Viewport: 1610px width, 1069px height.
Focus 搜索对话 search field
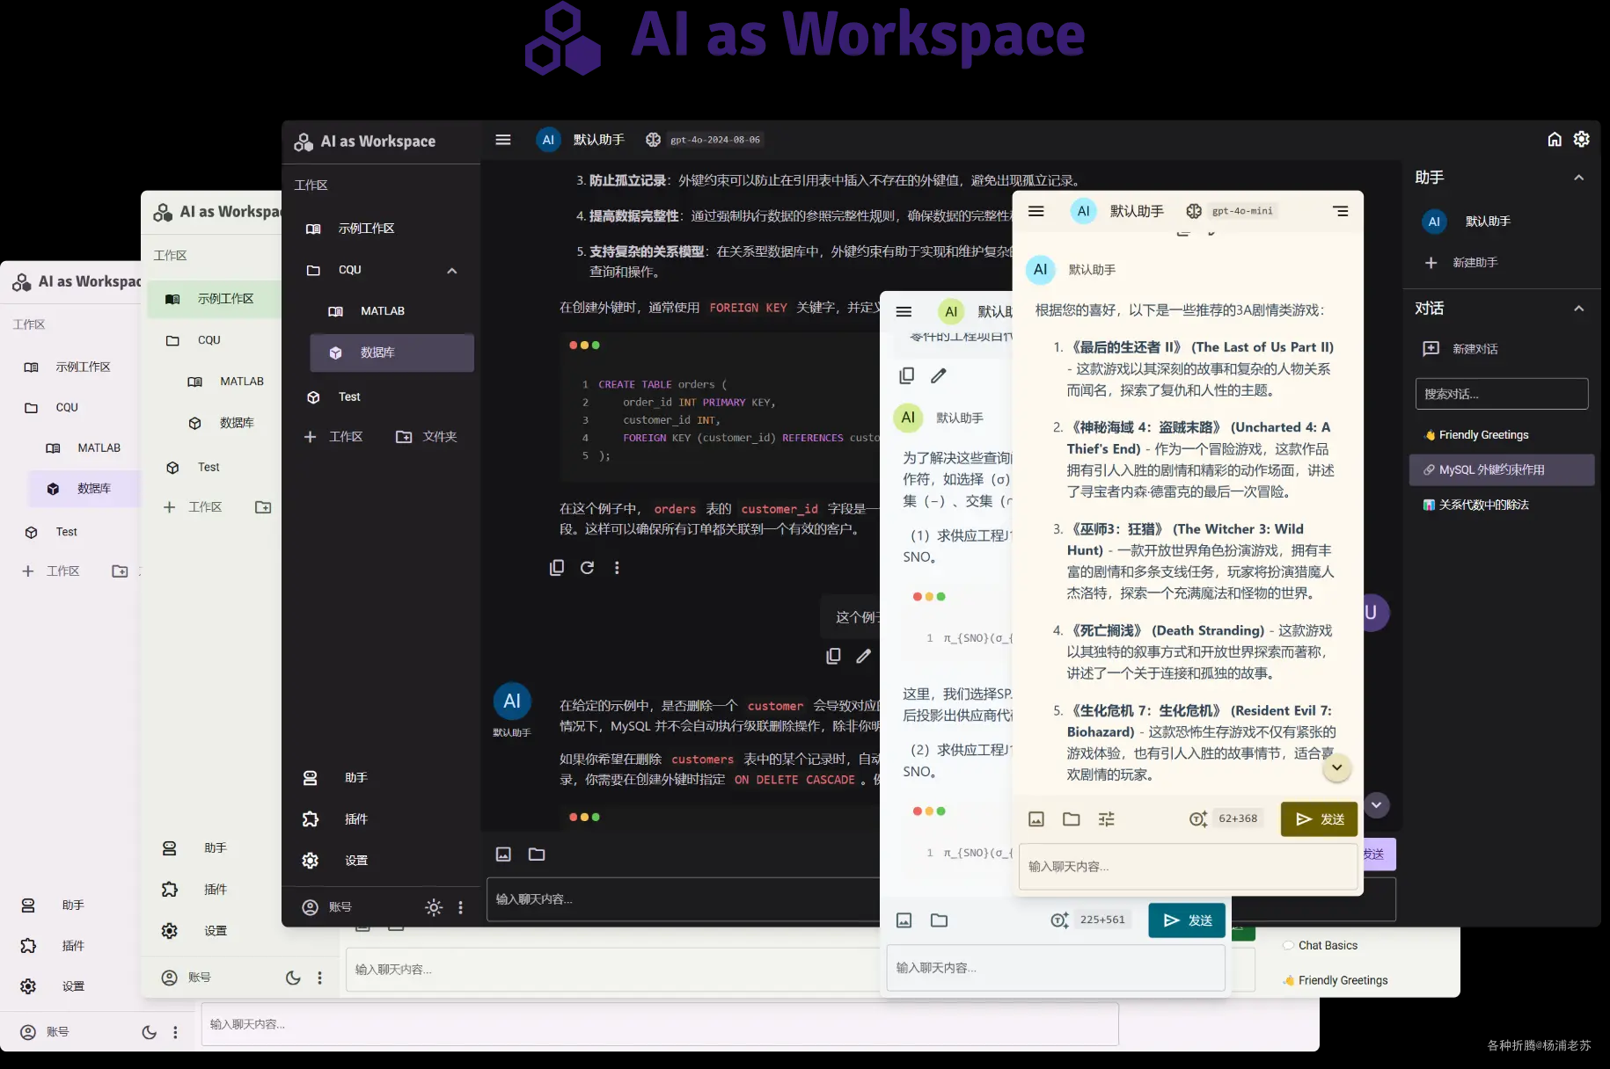tap(1502, 394)
